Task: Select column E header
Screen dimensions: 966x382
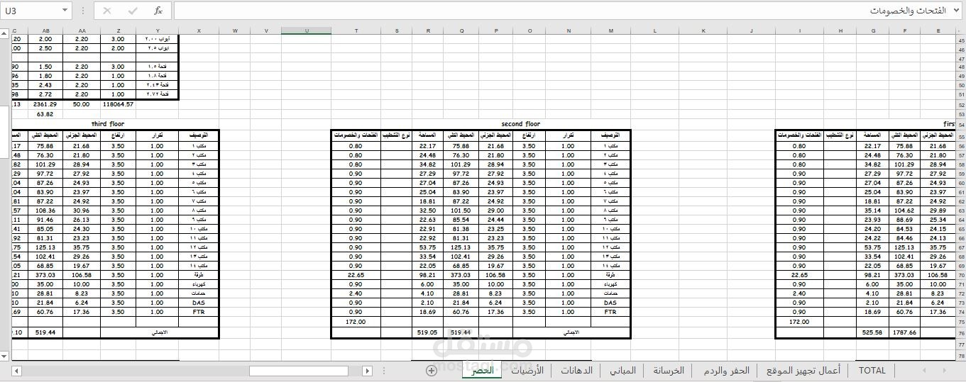Action: tap(938, 31)
